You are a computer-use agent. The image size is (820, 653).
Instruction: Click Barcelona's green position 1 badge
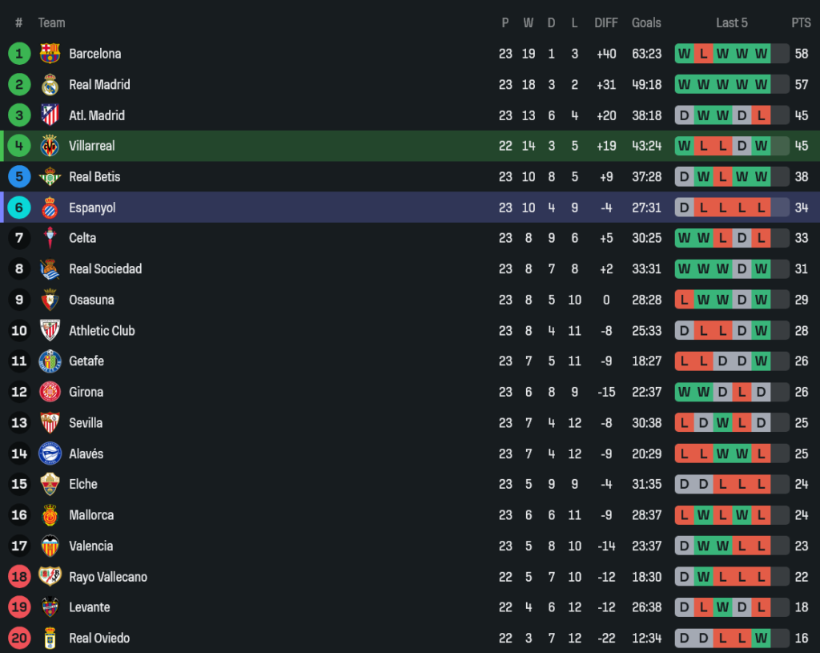(19, 54)
